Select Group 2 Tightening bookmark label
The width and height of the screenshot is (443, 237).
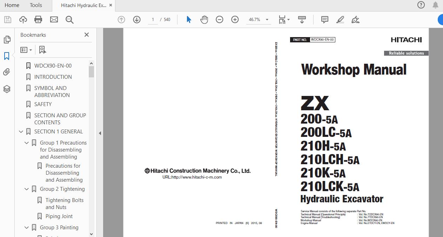62,189
